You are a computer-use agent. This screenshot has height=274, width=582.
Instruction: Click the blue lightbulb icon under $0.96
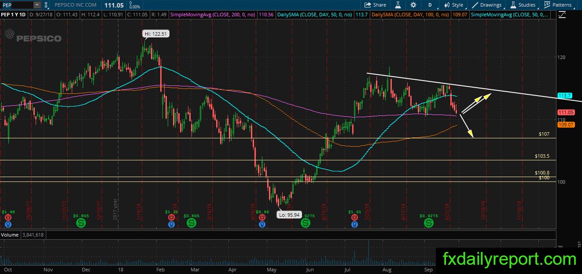[262, 225]
